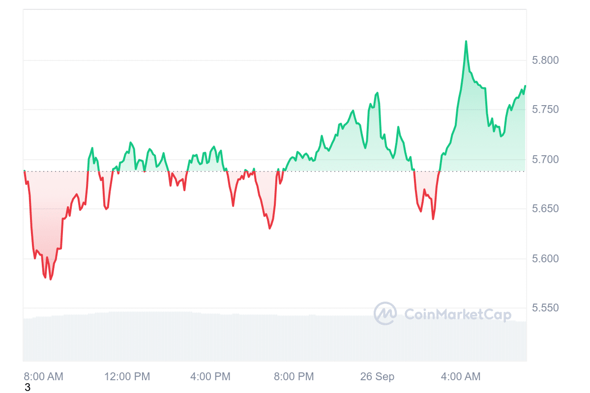Image resolution: width=590 pixels, height=393 pixels.
Task: Select the 8:00 PM time label
Action: [294, 377]
